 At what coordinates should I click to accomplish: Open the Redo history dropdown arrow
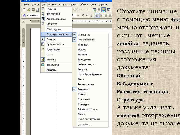pos(90,10)
